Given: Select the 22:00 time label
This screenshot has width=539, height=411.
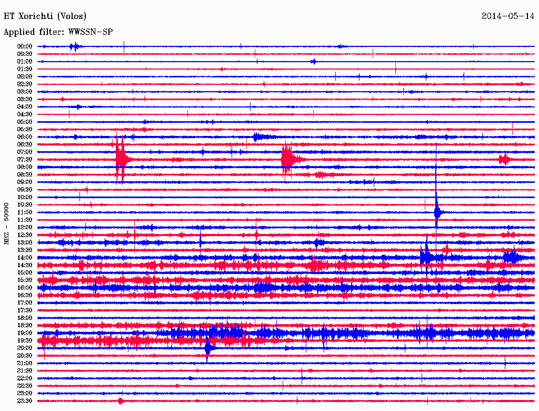Looking at the screenshot, I should [24, 378].
